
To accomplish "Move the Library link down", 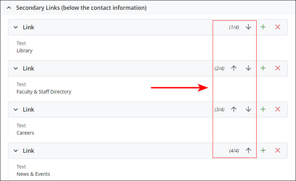I will click(x=248, y=27).
